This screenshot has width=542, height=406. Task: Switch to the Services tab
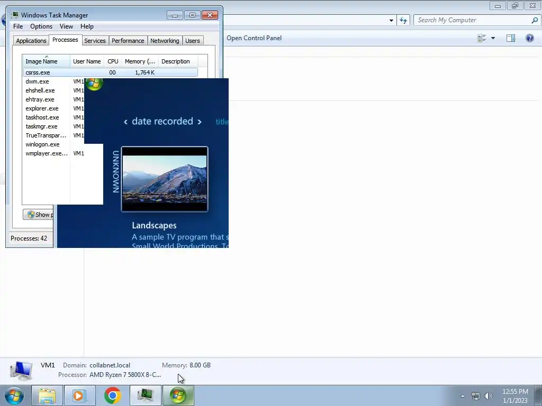[x=95, y=41]
